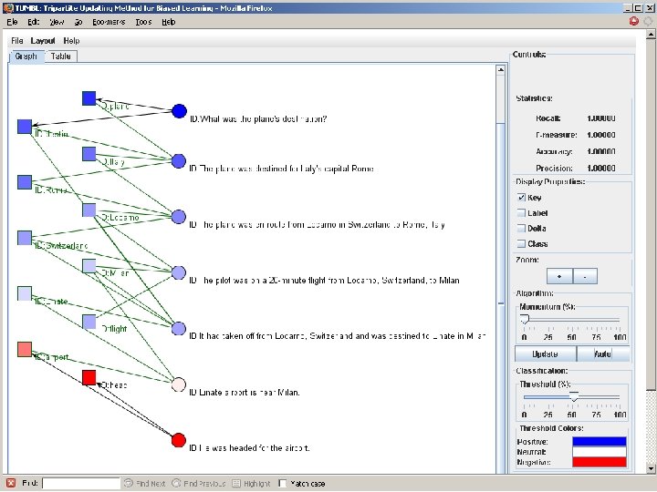This screenshot has height=492, width=657.
Task: Click the F-measure statistic label
Action: coord(557,135)
